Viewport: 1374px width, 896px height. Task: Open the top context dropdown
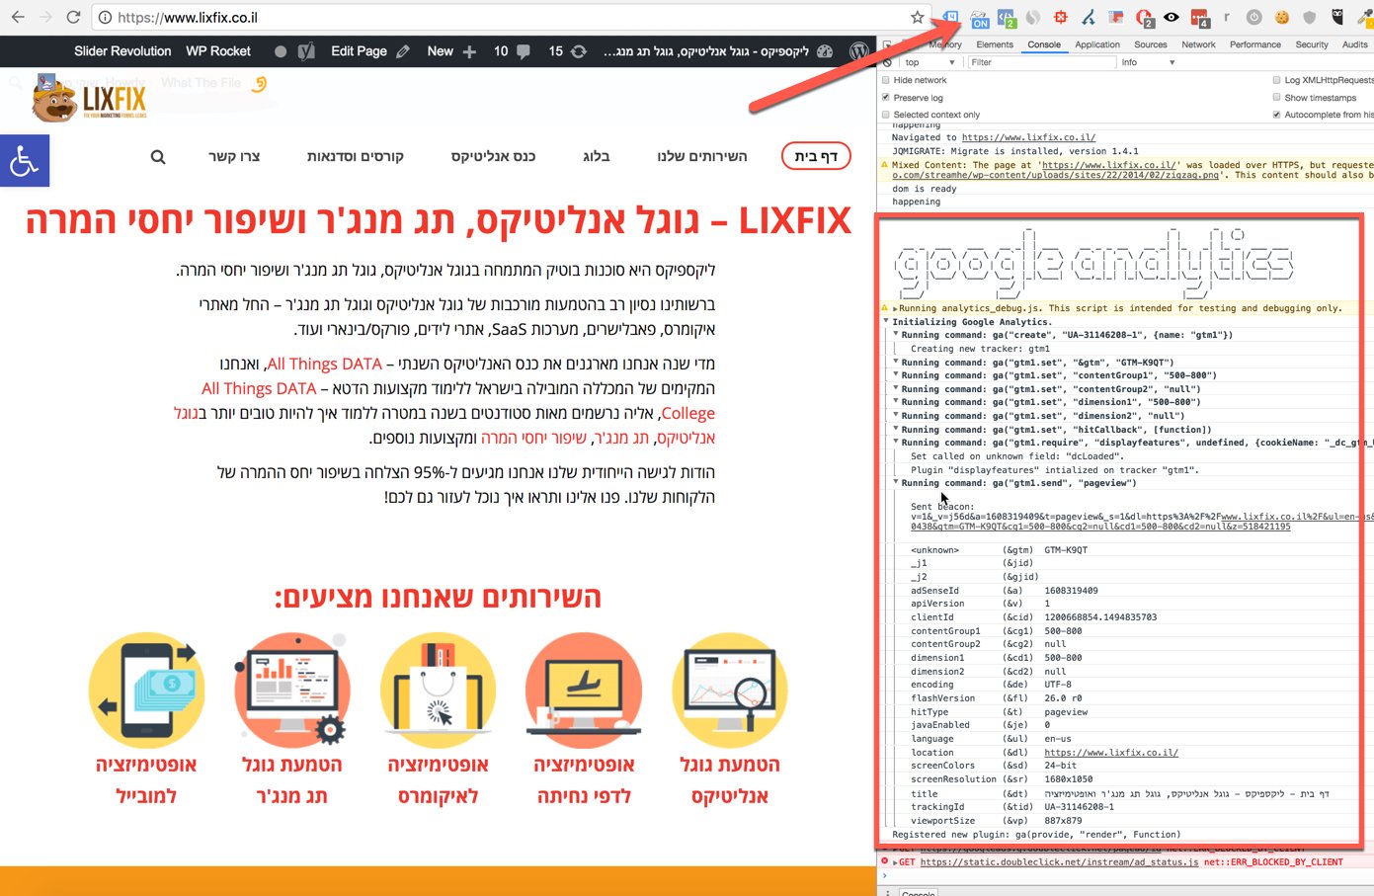[x=929, y=62]
